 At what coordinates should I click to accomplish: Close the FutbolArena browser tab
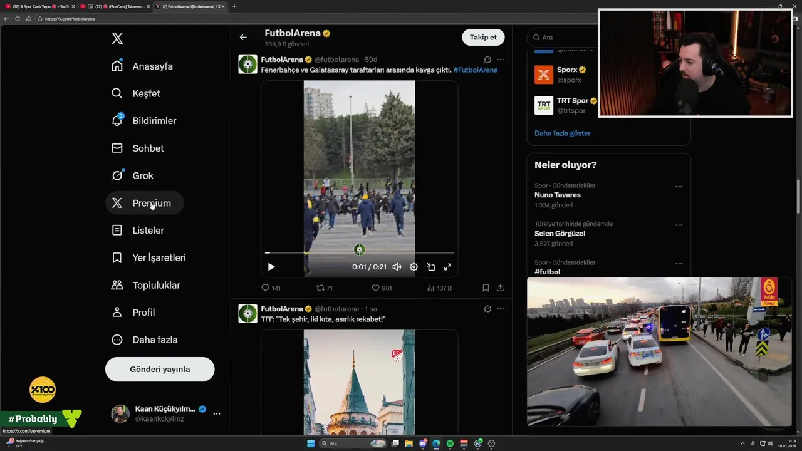[x=223, y=6]
